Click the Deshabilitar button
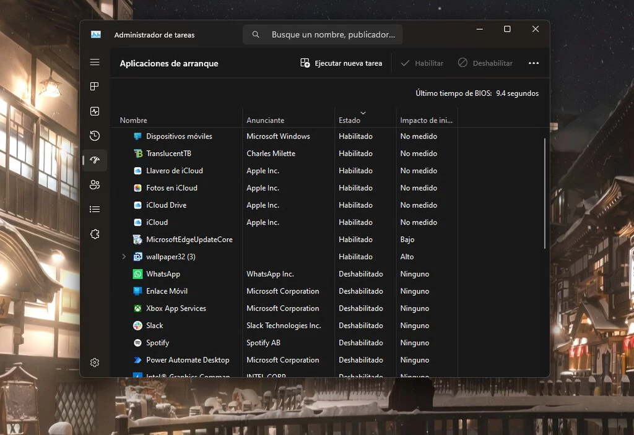634x435 pixels. [485, 63]
